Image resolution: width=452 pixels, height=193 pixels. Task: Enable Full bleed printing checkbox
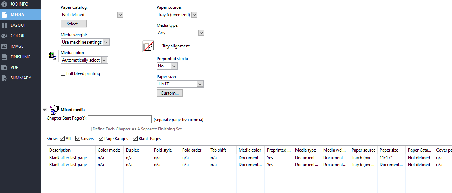(63, 73)
